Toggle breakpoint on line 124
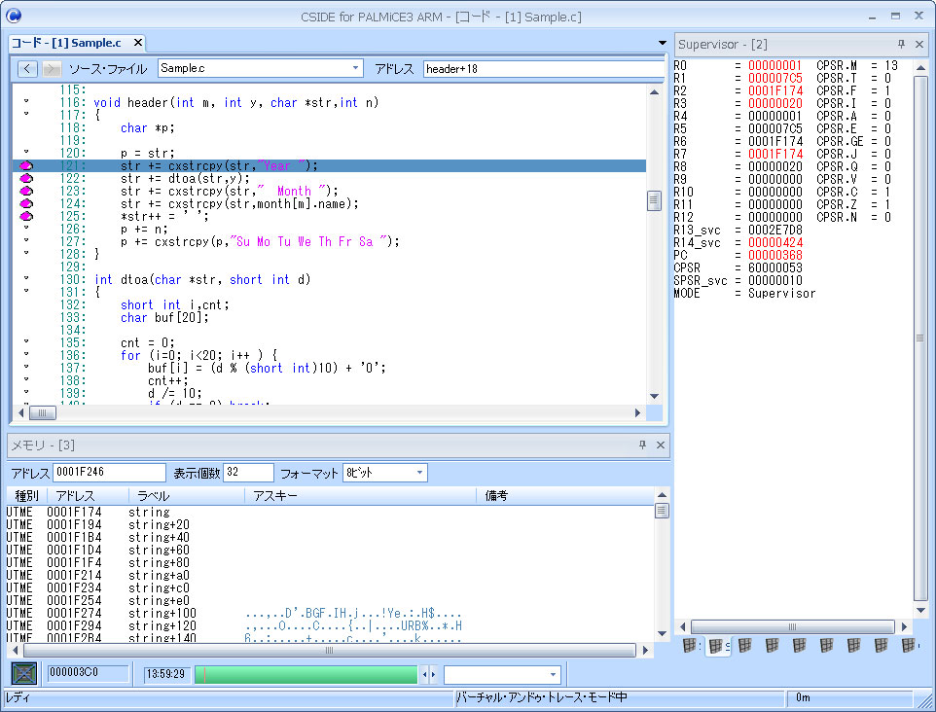The height and width of the screenshot is (712, 936). (26, 203)
